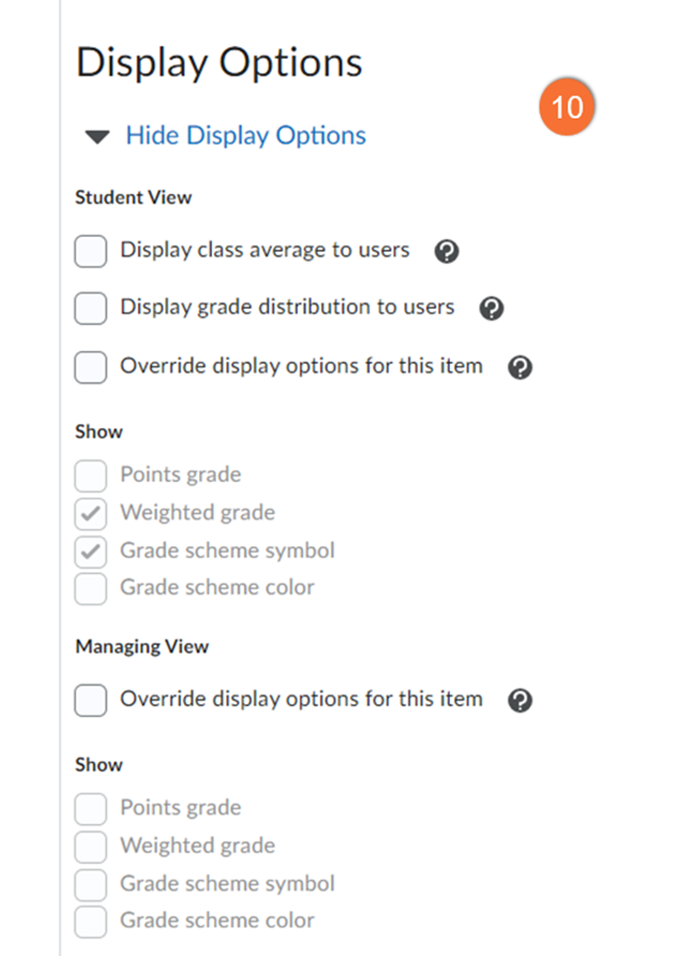Uncheck Grade scheme symbol in Student View
Viewport: 695px width, 956px height.
point(90,551)
